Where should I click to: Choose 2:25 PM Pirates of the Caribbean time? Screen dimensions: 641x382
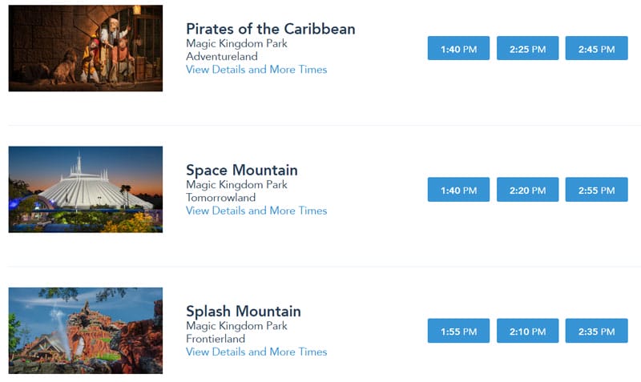coord(527,48)
